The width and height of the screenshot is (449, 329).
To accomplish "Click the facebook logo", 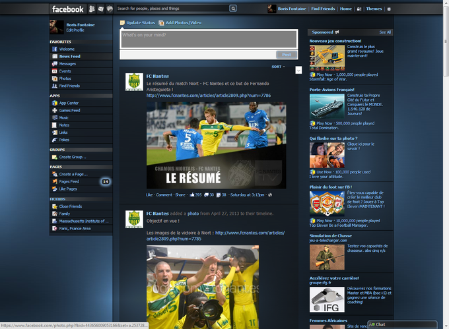I will click(68, 9).
